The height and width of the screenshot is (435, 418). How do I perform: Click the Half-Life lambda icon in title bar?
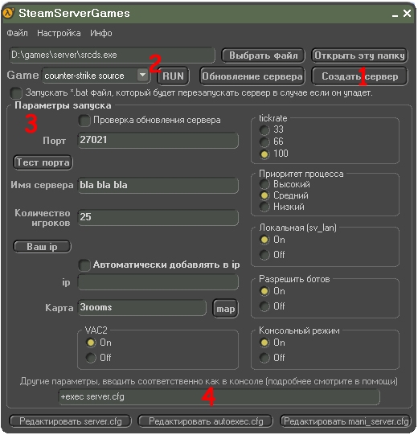click(x=9, y=13)
